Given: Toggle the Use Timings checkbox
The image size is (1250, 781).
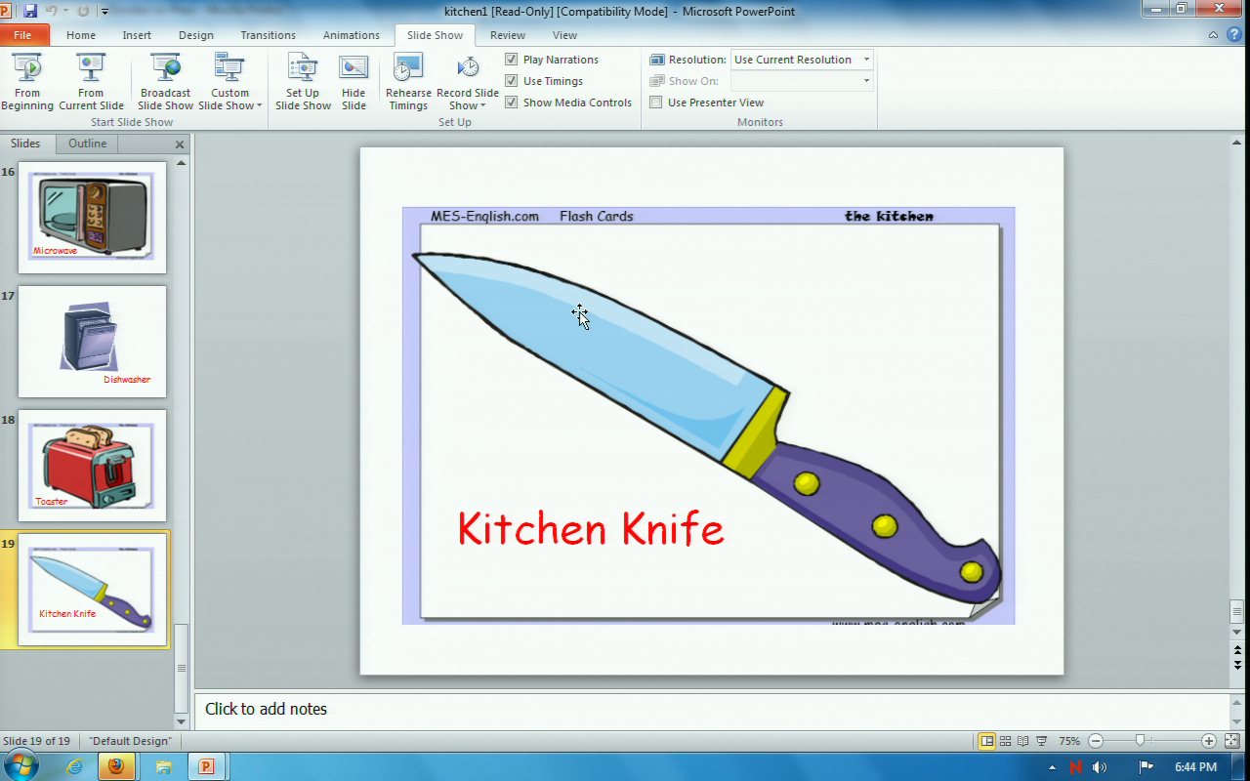Looking at the screenshot, I should click(x=512, y=81).
